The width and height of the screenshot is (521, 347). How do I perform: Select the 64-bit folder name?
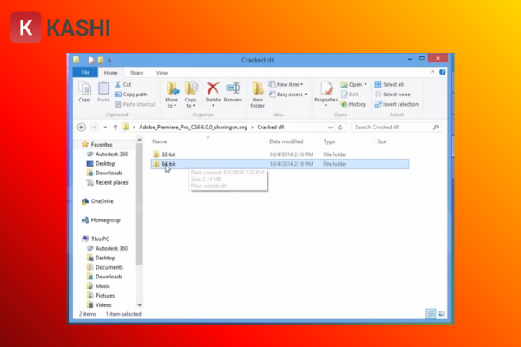(168, 164)
